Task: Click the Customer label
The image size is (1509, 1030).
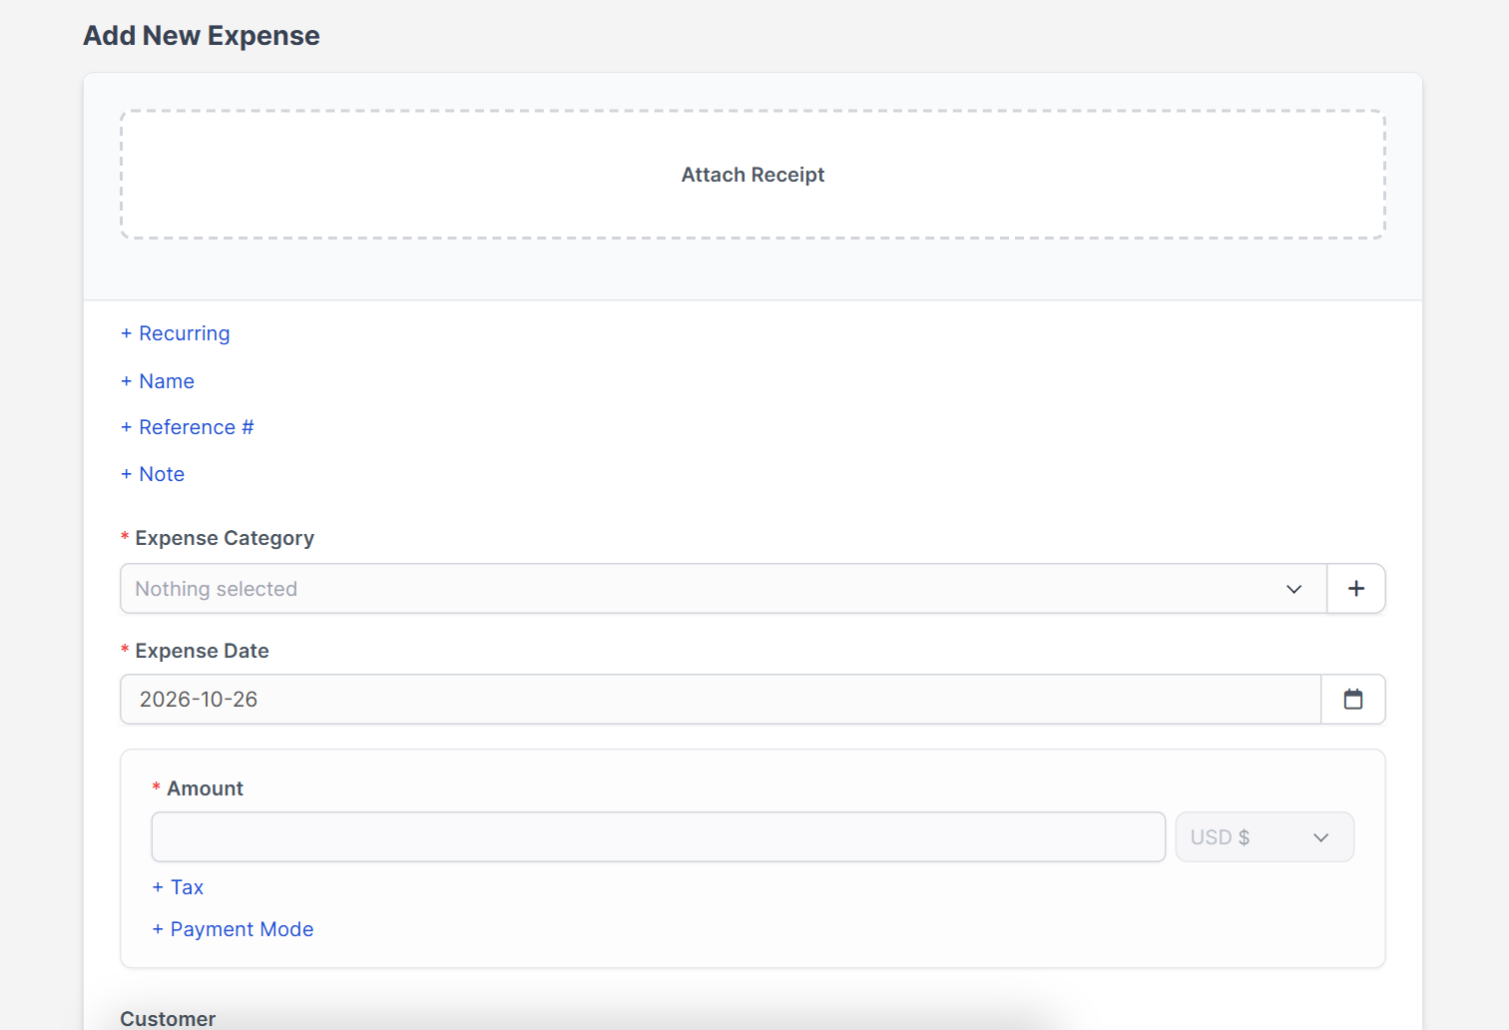Action: tap(168, 1019)
